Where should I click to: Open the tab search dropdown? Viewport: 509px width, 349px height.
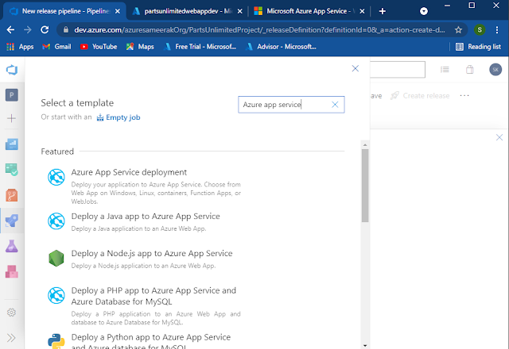click(x=424, y=11)
